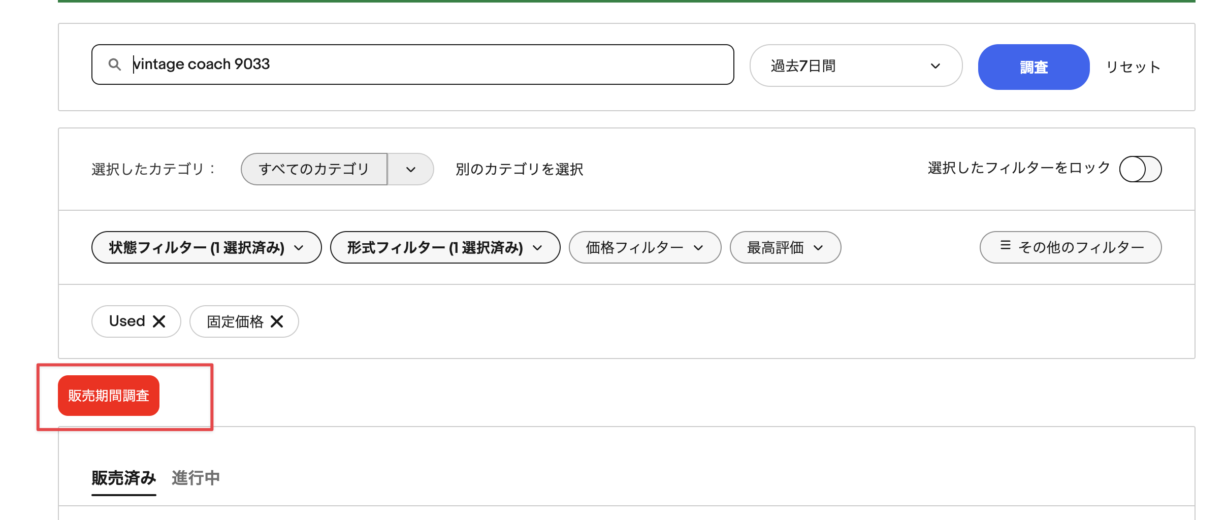Click the magnifier icon in search box
The height and width of the screenshot is (520, 1226).
pyautogui.click(x=115, y=64)
